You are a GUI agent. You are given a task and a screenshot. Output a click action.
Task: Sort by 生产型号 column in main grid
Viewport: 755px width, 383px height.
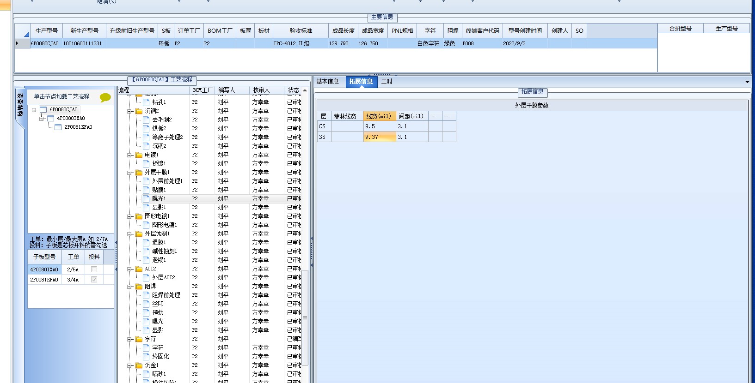click(47, 31)
